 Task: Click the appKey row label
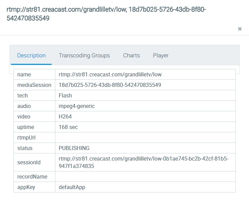pos(26,187)
